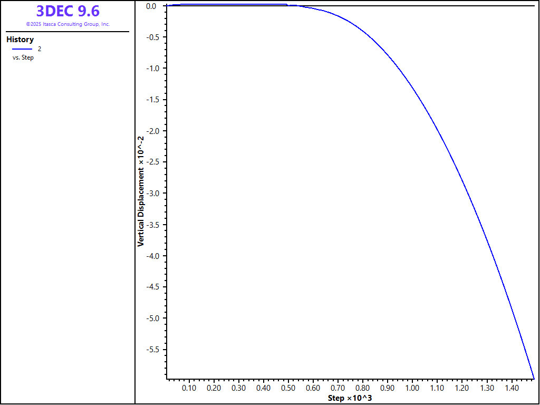Viewport: 540px width, 405px height.
Task: Click the 0.80 x-axis tick label
Action: pyautogui.click(x=362, y=388)
